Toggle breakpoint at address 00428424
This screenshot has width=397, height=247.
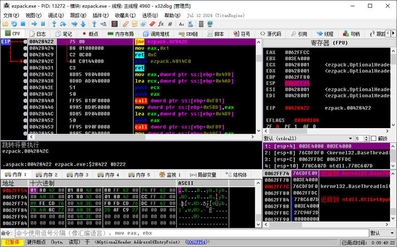click(25, 48)
